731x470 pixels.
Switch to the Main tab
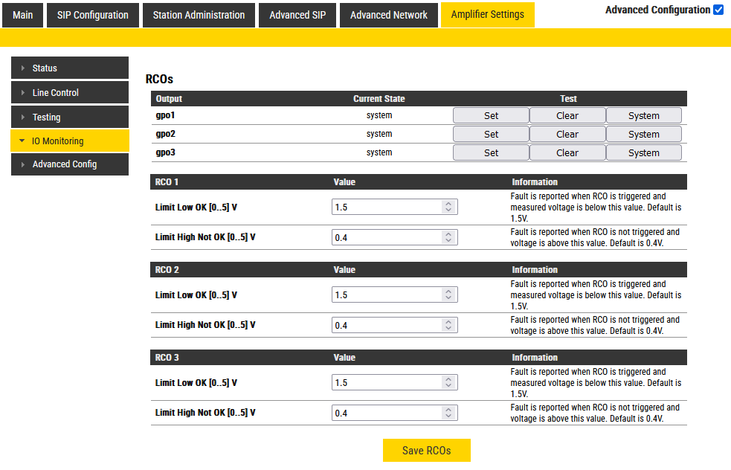click(23, 15)
